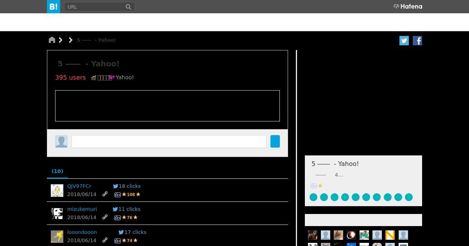Image resolution: width=469 pixels, height=246 pixels.
Task: Open the Hatena logo link
Action: [x=408, y=6]
